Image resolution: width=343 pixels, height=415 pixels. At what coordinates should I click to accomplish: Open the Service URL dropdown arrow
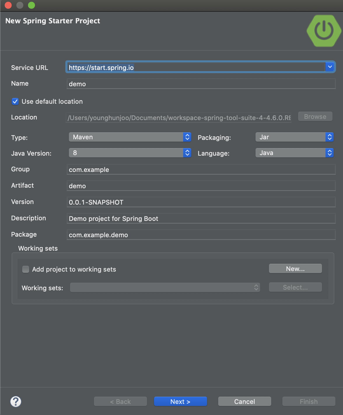(330, 67)
